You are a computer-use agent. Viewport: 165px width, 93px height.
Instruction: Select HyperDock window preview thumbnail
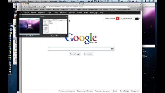click(x=29, y=26)
